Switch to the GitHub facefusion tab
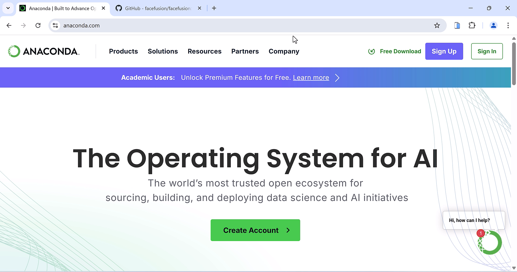The image size is (517, 272). [158, 8]
